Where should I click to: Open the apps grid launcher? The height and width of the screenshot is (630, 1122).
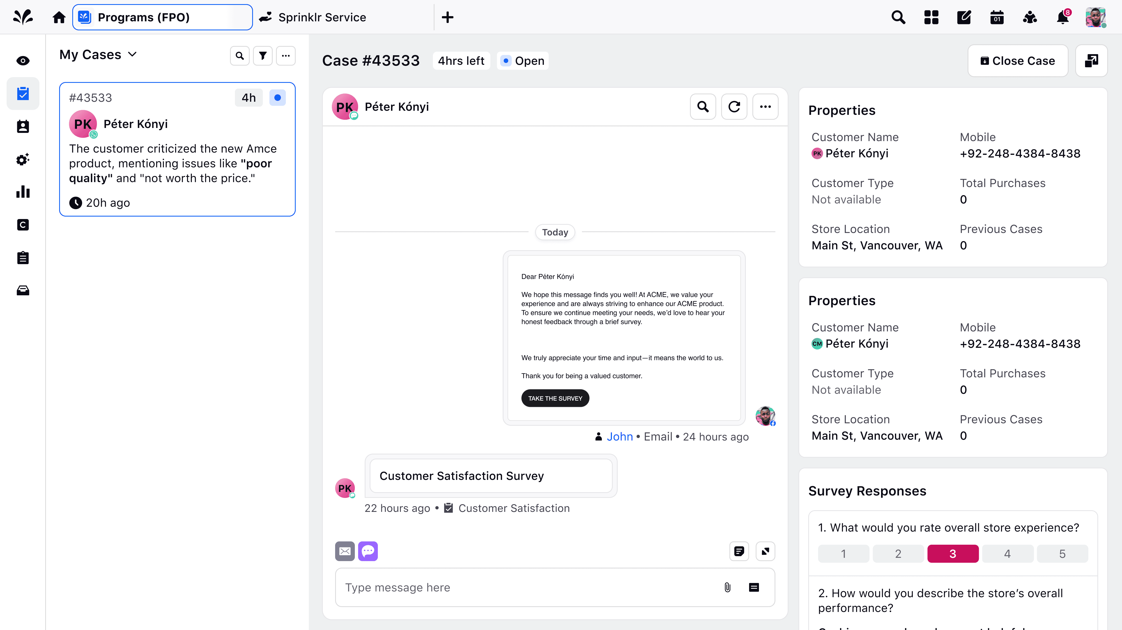click(931, 17)
